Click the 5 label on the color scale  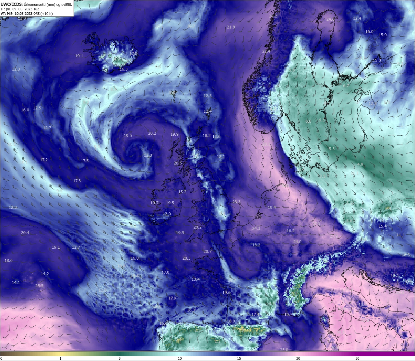tap(120, 358)
